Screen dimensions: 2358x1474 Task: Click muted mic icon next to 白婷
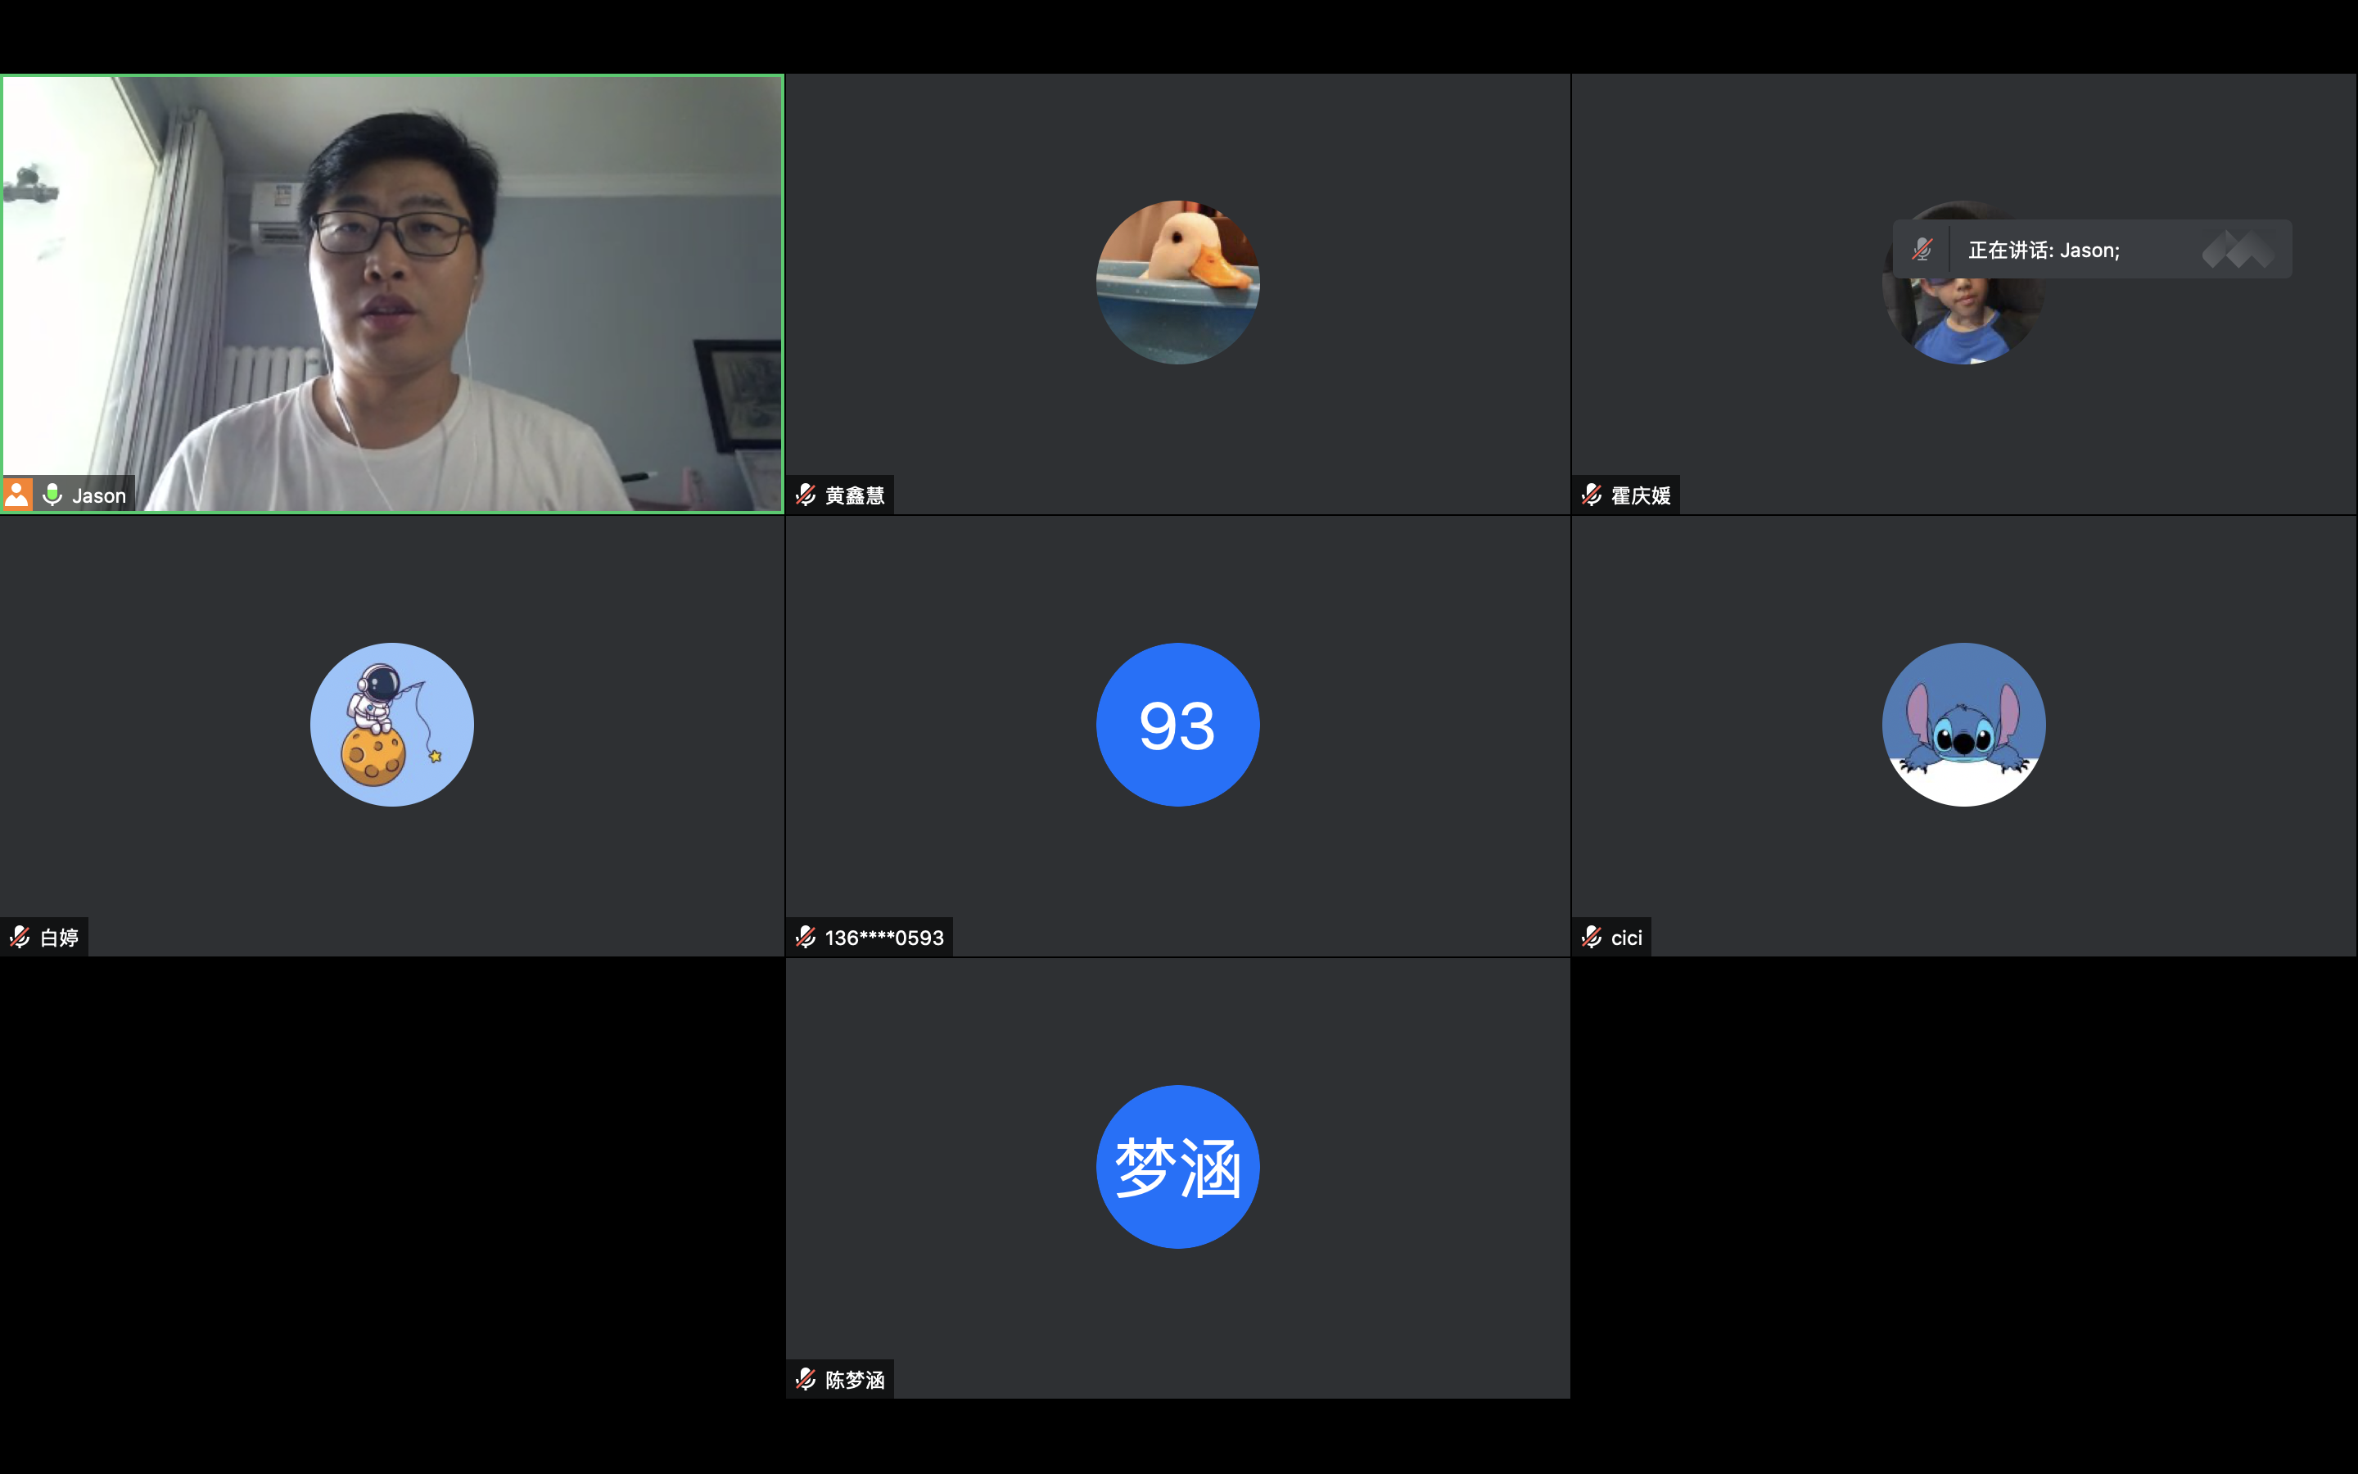coord(20,937)
